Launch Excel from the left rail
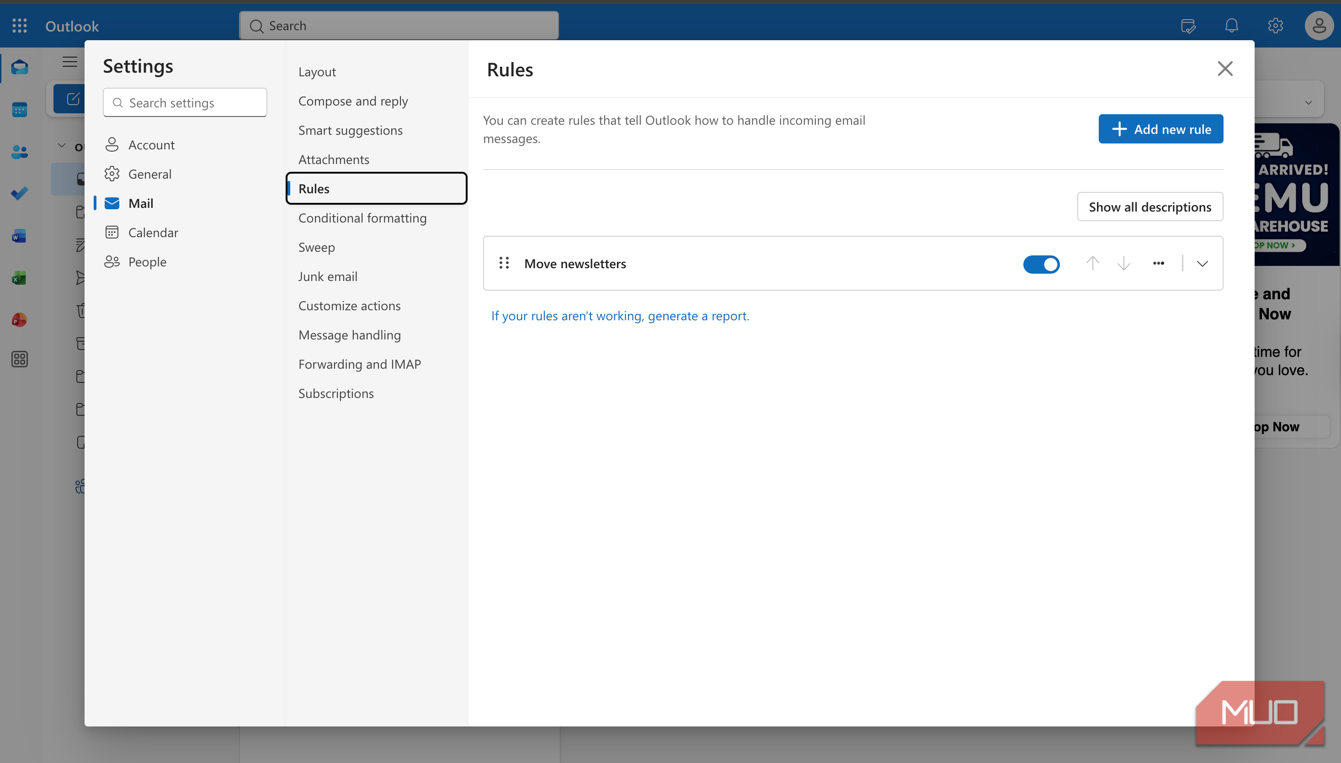The height and width of the screenshot is (763, 1341). pyautogui.click(x=19, y=278)
